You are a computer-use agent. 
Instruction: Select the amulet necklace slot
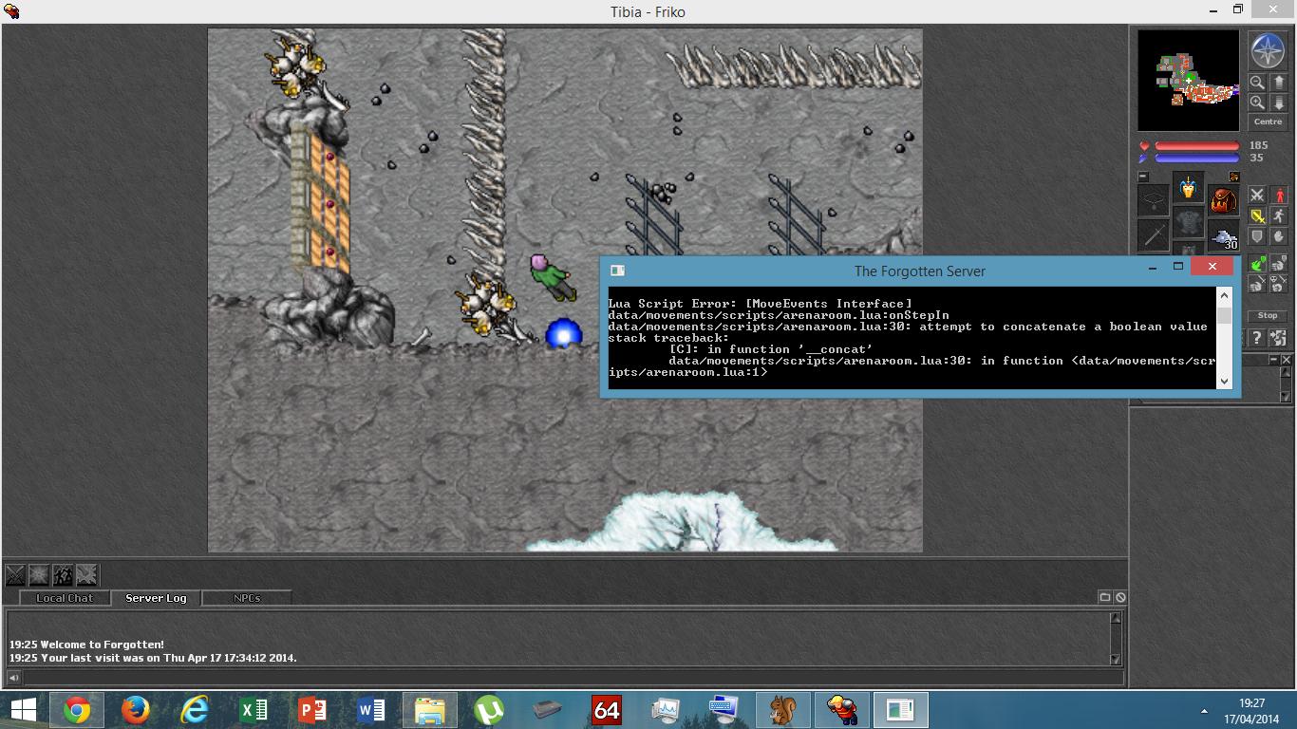[1154, 200]
